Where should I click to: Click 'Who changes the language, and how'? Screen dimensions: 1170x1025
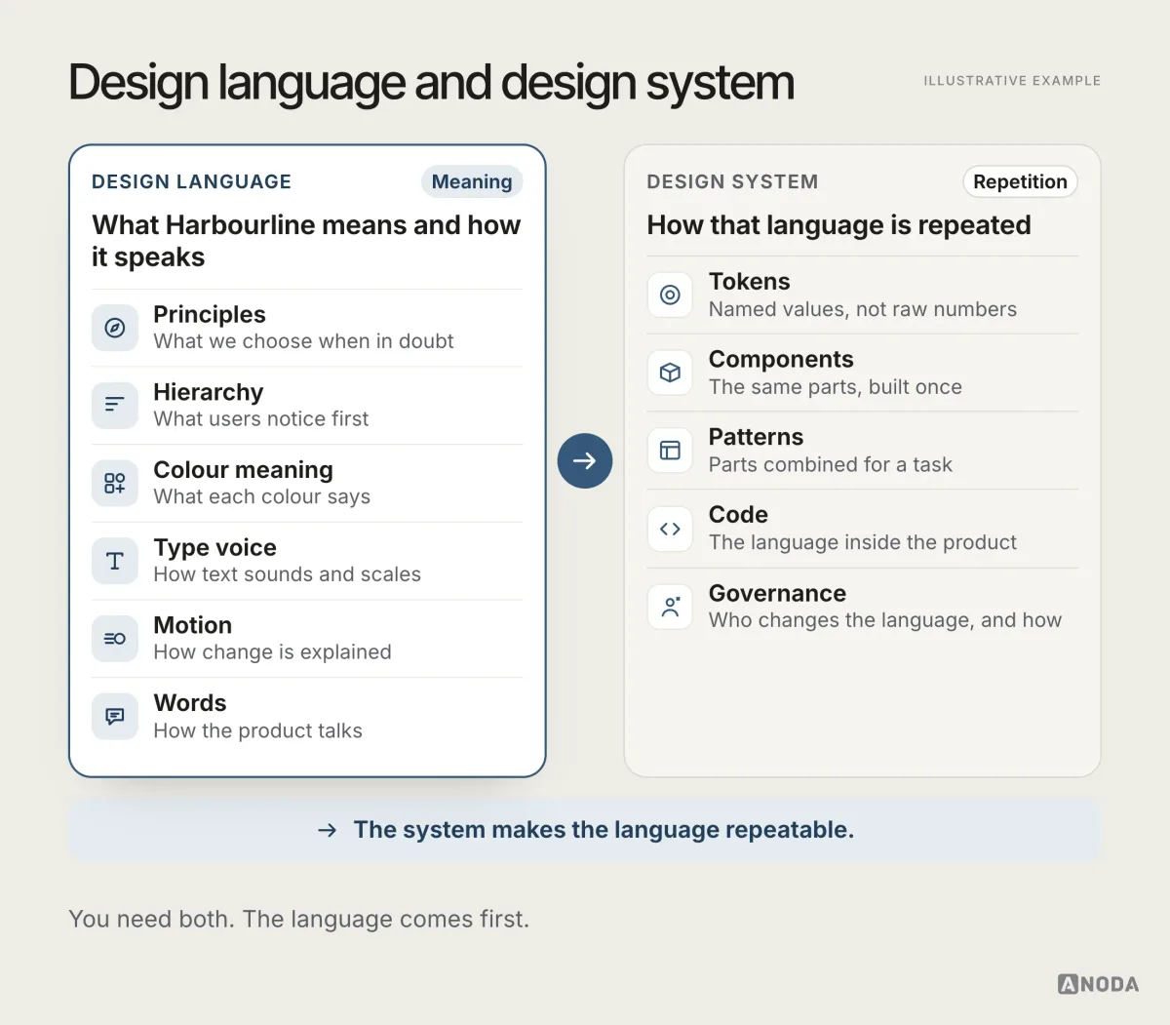coord(885,620)
